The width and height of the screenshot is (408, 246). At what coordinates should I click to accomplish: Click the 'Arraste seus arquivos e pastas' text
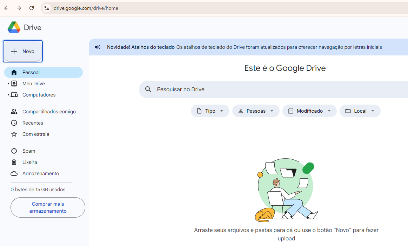(286, 234)
